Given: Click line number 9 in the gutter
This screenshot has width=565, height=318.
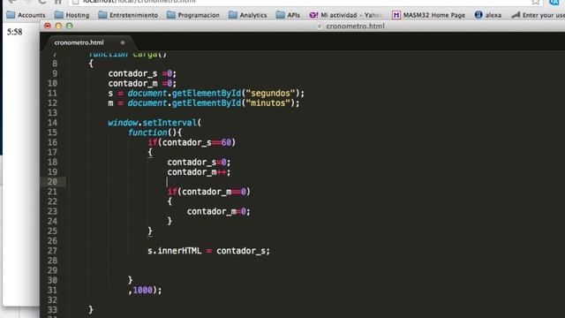Looking at the screenshot, I should click(55, 73).
